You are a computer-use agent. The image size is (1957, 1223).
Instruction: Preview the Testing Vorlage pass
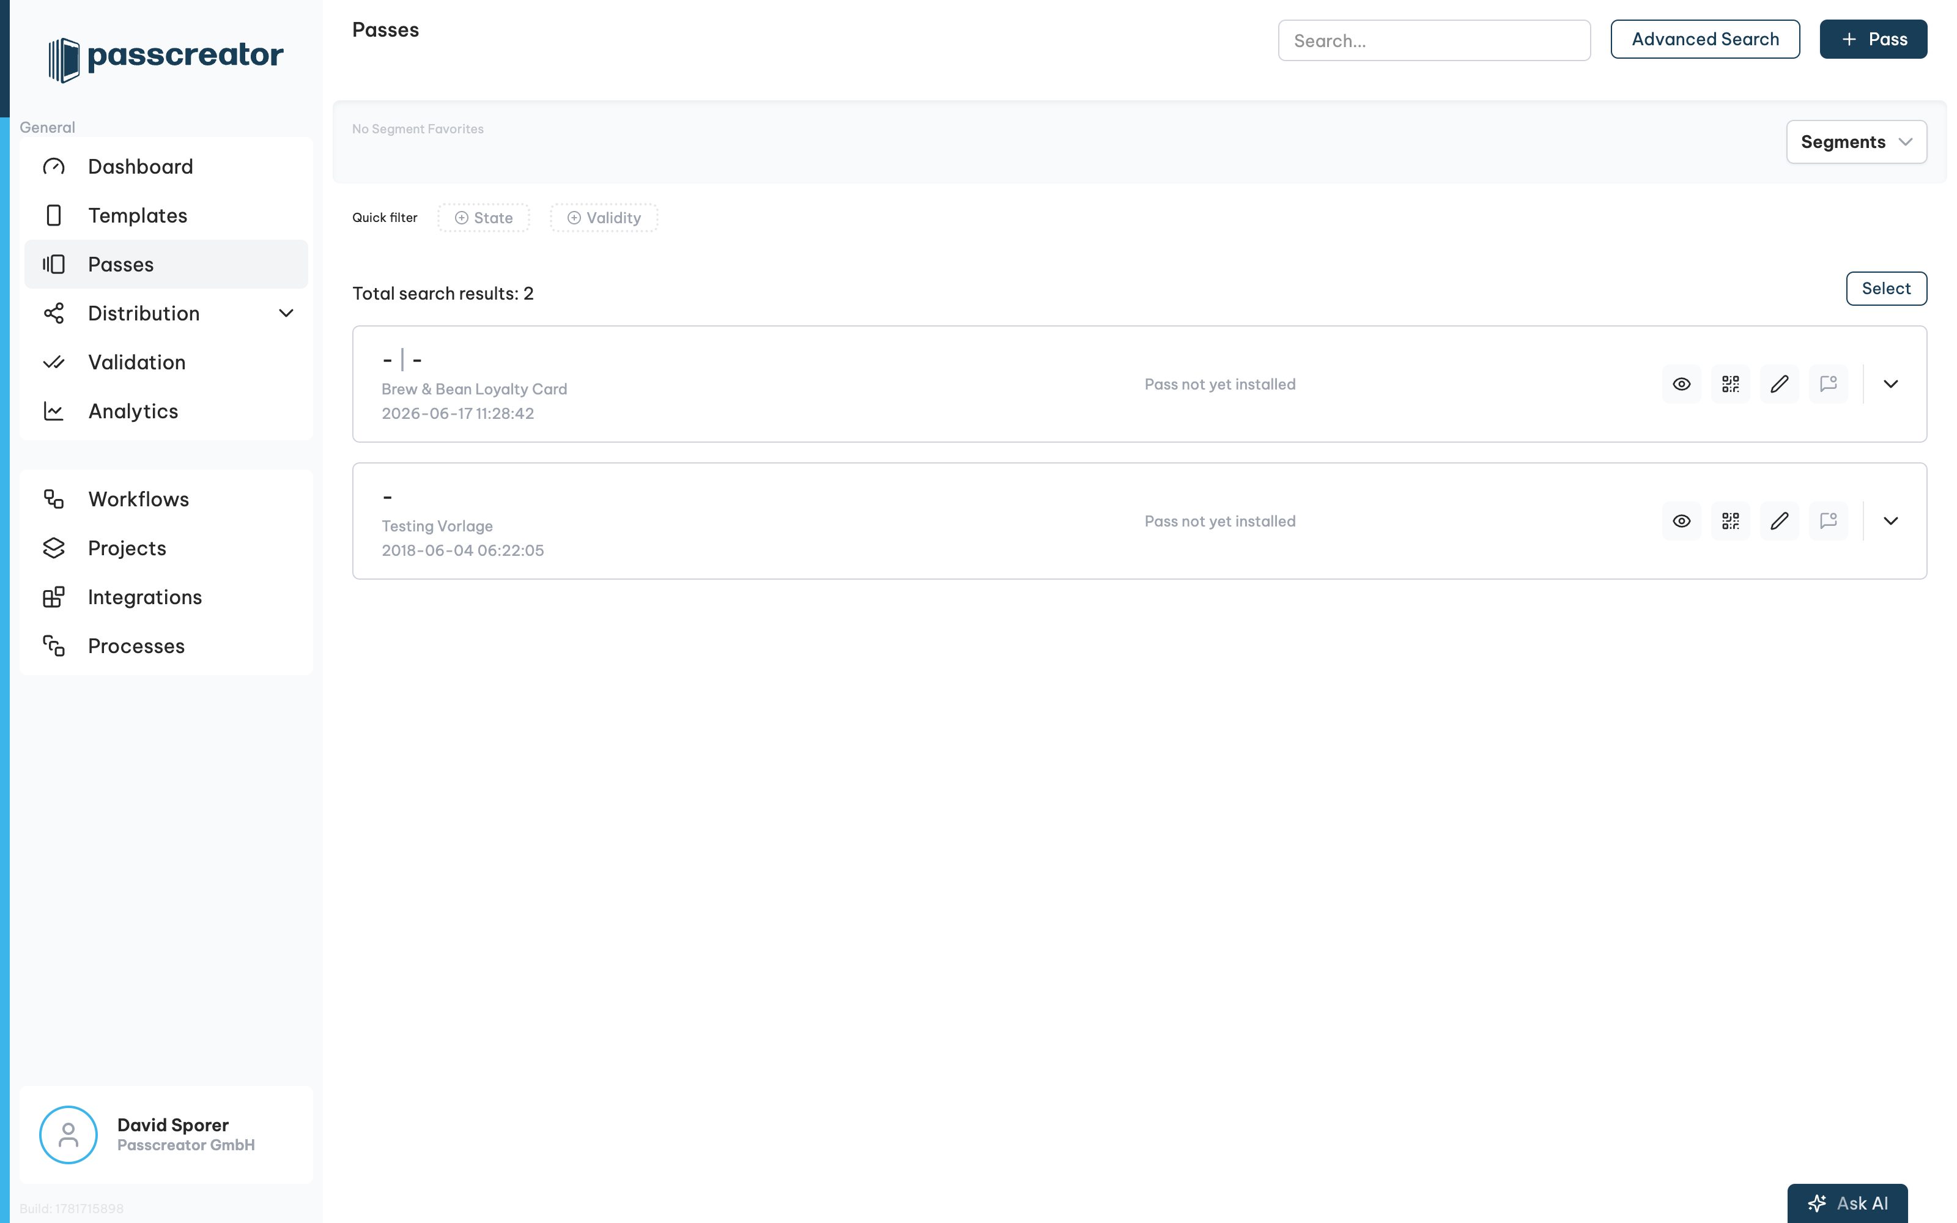tap(1681, 521)
